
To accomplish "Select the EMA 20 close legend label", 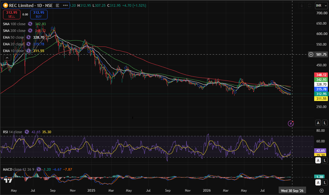I will (13, 44).
